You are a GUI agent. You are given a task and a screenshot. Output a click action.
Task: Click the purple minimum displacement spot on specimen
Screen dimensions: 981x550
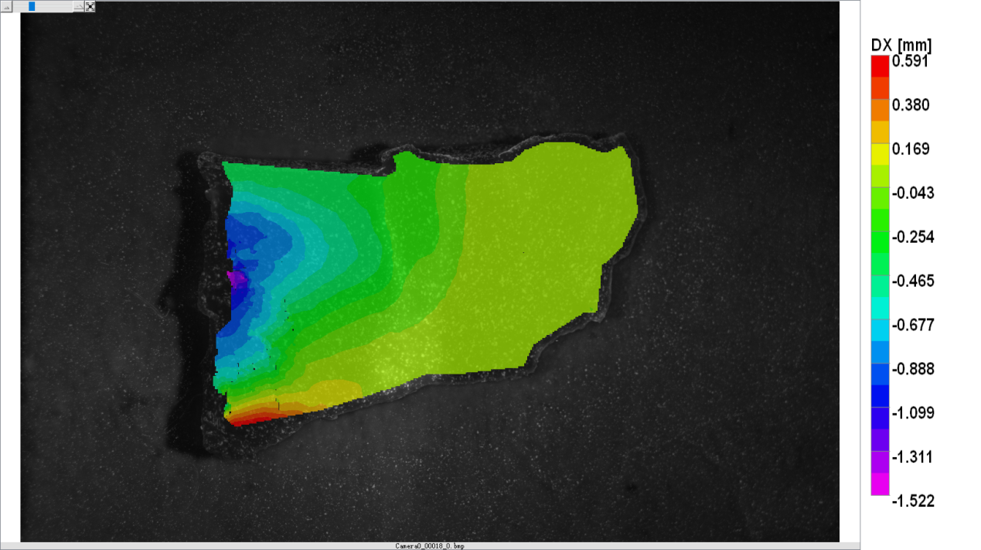tap(235, 278)
